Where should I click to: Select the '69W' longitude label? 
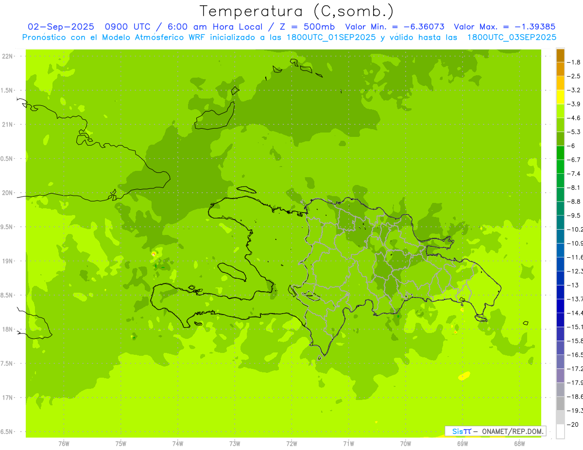[x=463, y=443]
